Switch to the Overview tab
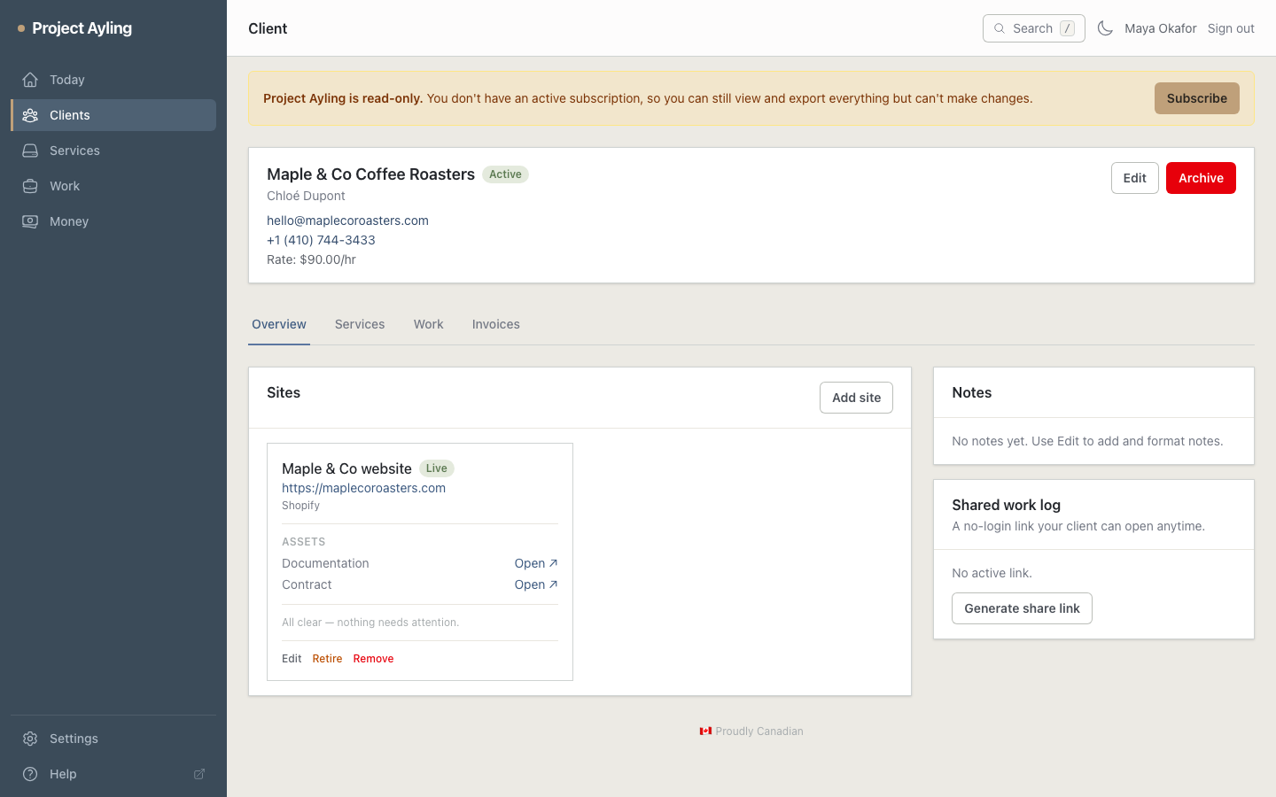 click(x=279, y=324)
